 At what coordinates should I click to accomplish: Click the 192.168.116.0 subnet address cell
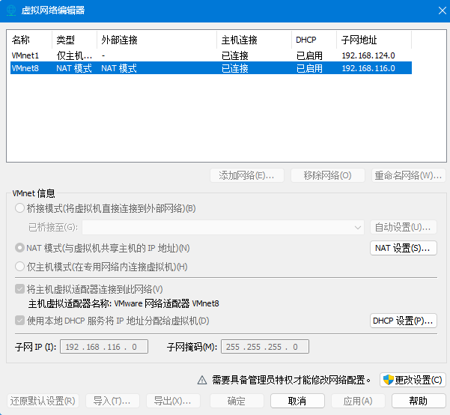[x=368, y=68]
